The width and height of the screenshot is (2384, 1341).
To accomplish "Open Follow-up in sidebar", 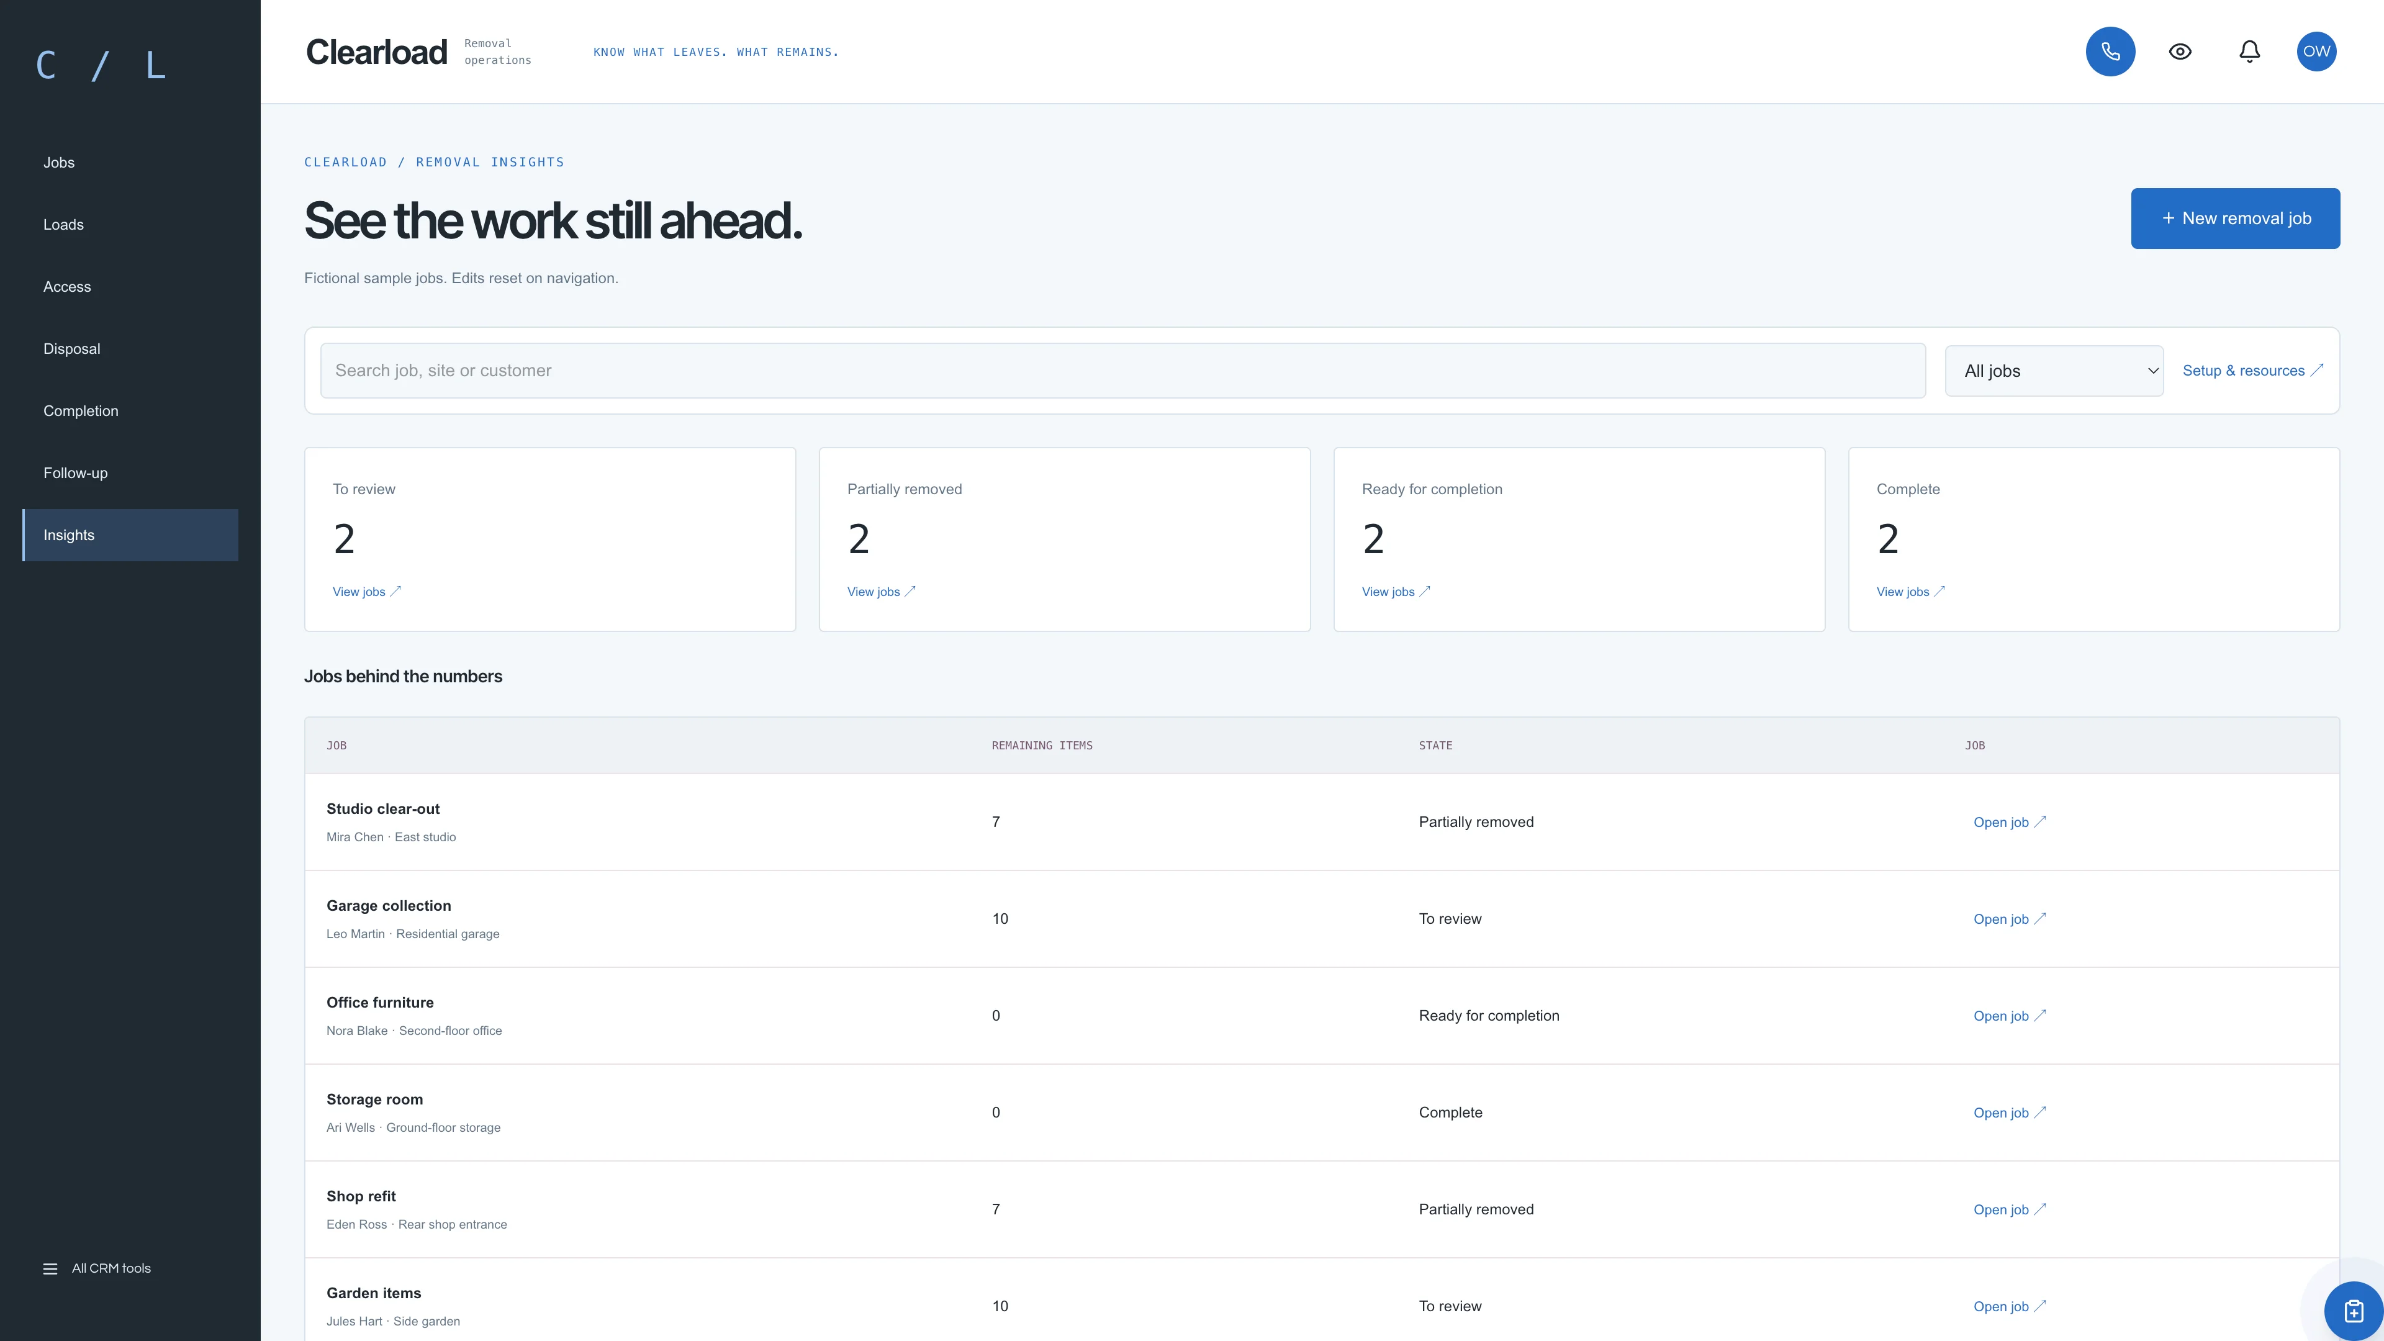I will (x=130, y=473).
